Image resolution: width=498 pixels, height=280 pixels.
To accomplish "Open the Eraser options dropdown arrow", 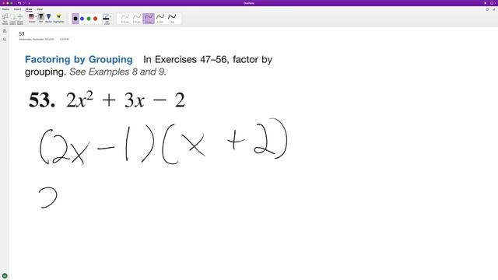I will (x=36, y=17).
